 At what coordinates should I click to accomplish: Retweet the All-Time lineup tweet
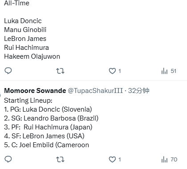60,71
